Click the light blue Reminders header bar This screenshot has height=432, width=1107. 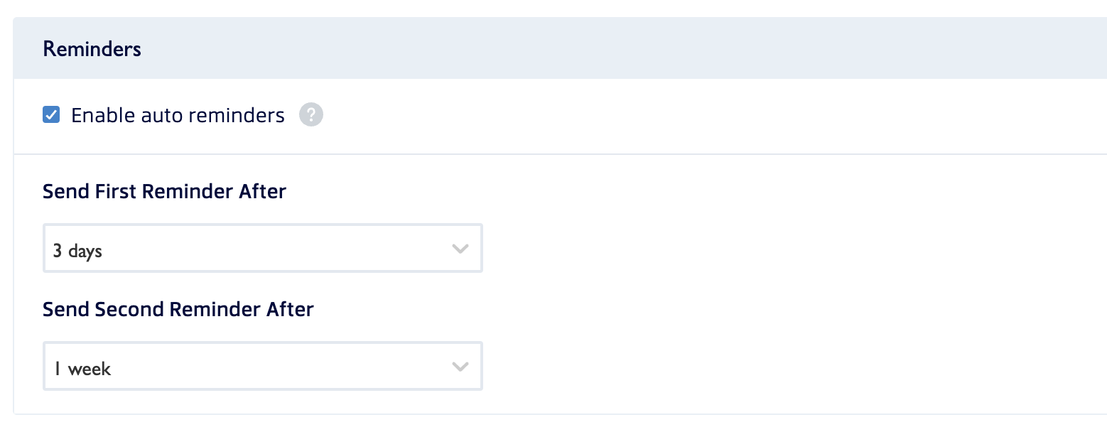[560, 48]
